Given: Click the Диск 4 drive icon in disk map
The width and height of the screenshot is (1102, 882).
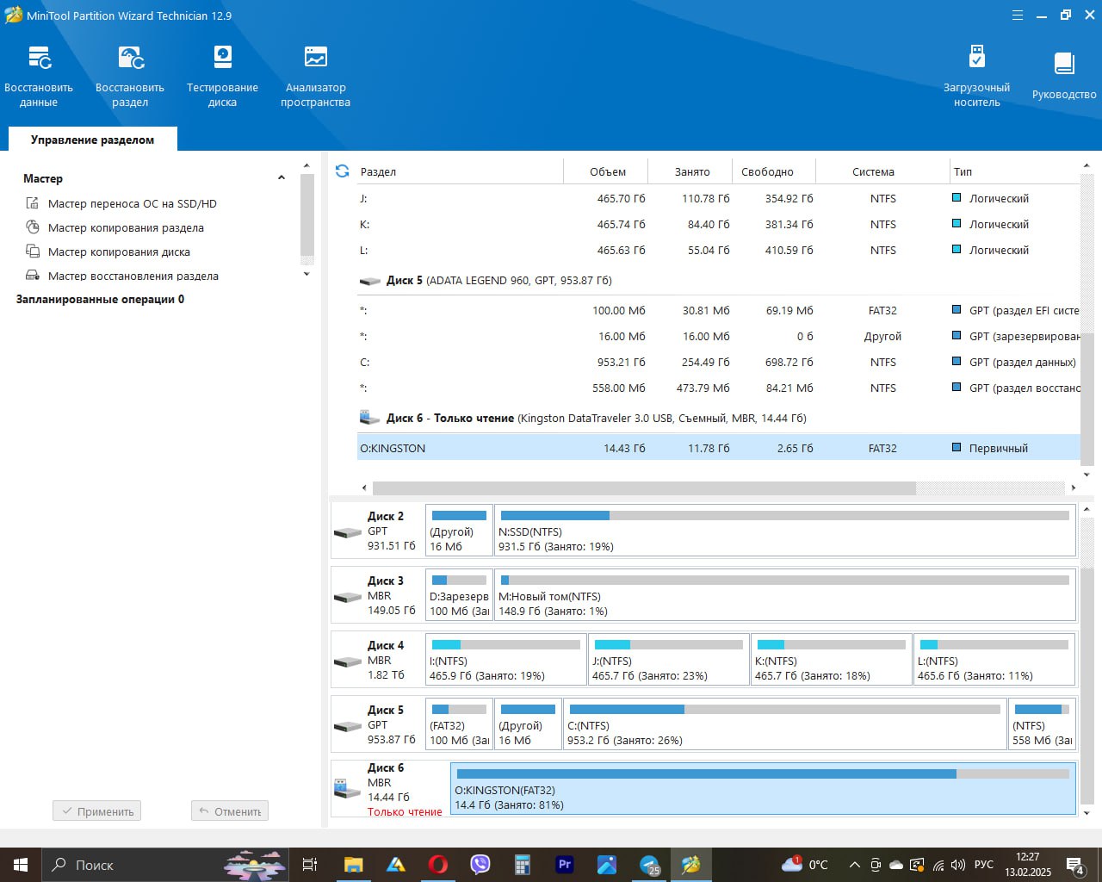Looking at the screenshot, I should [x=348, y=661].
